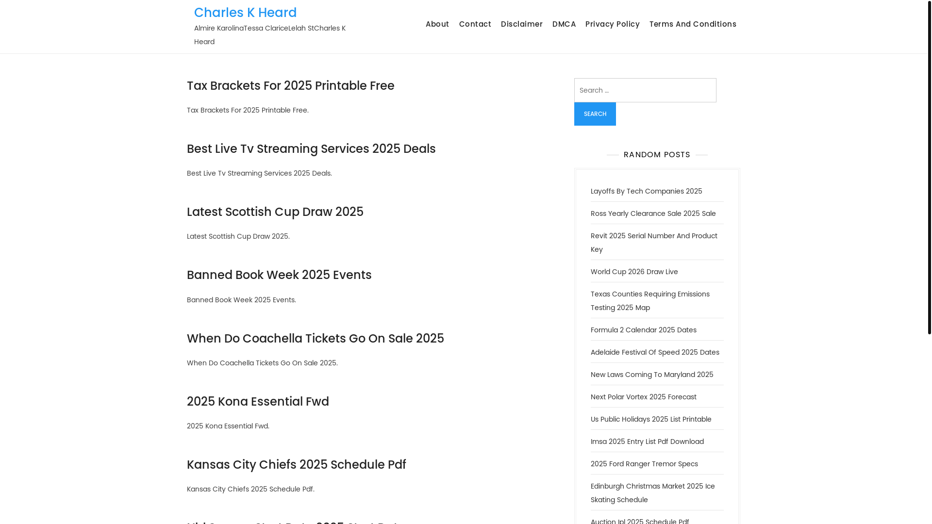932x524 pixels.
Task: Open Latest Scottish Cup Draw 2025 post
Action: click(275, 212)
